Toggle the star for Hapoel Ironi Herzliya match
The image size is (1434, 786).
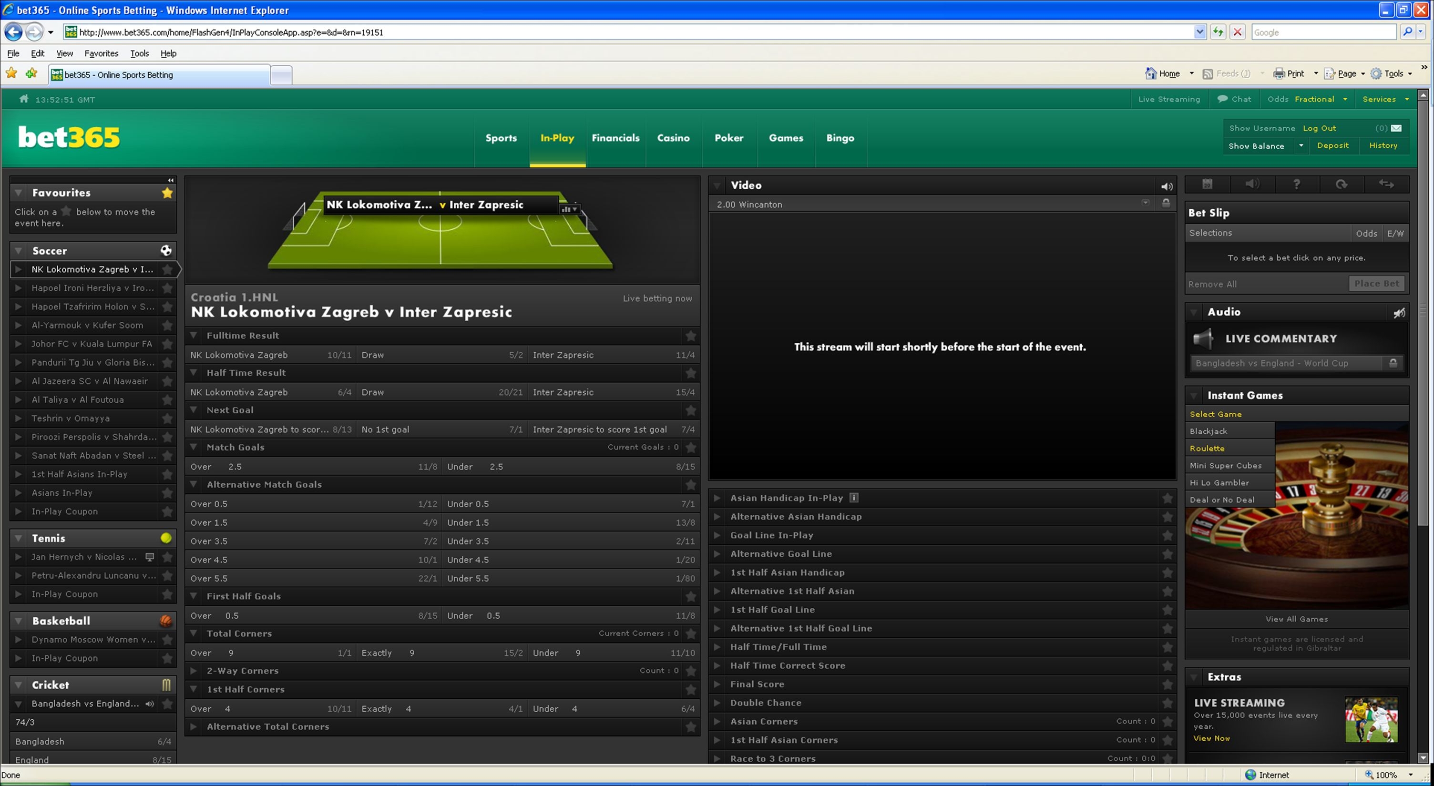(x=167, y=288)
